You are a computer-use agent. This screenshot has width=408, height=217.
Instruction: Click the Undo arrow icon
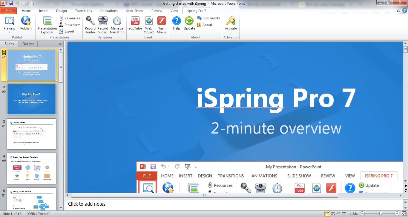point(17,3)
